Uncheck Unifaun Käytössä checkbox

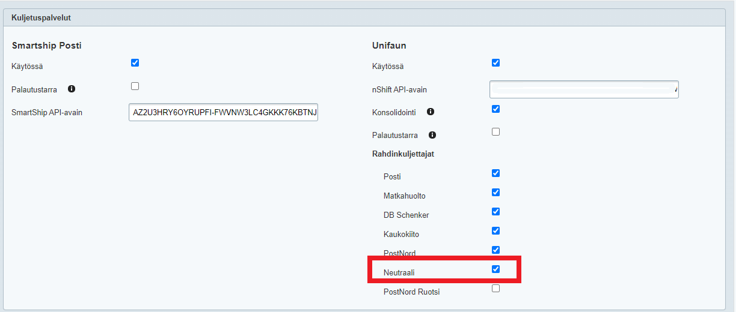[495, 63]
